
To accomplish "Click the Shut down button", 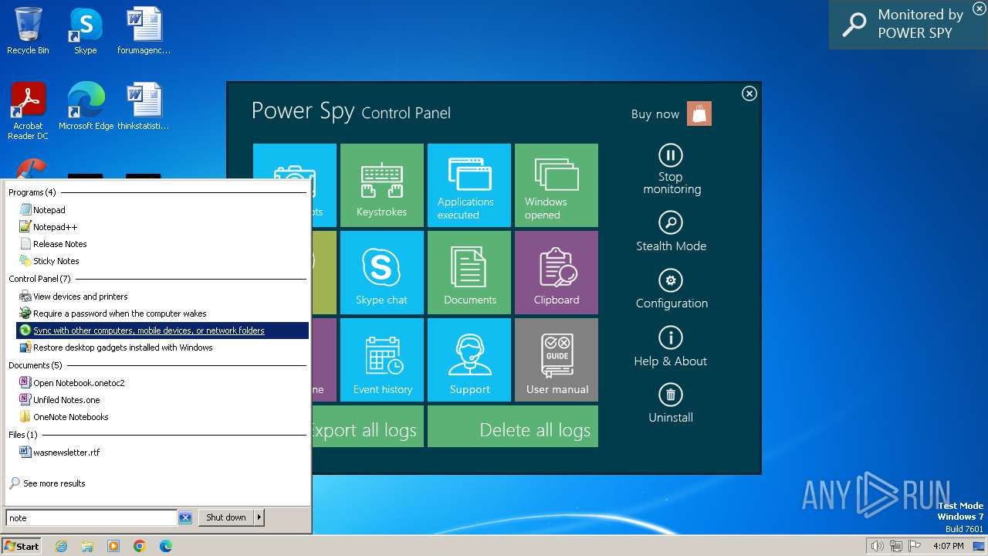I will point(226,518).
